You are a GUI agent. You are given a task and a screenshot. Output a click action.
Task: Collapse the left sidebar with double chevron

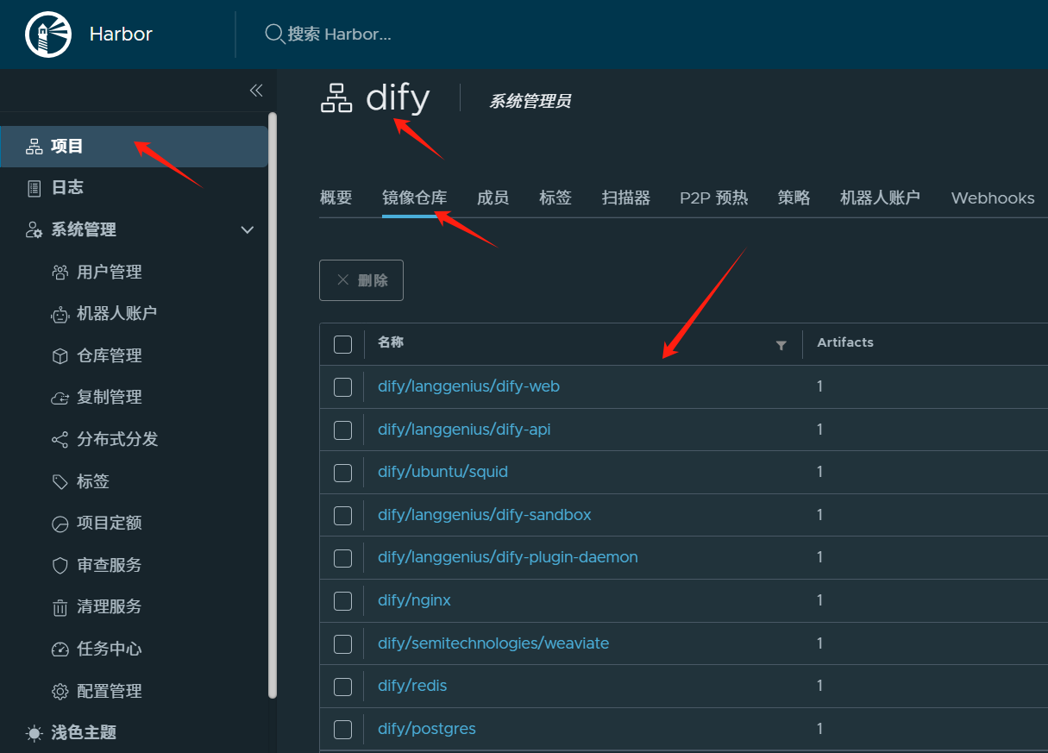coord(255,90)
